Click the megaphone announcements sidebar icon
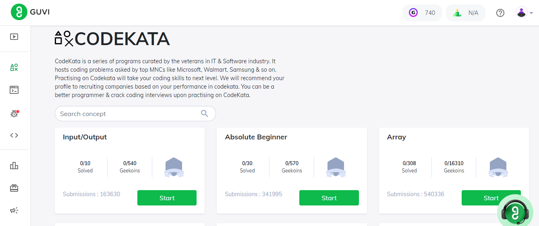This screenshot has width=539, height=226. 14,210
